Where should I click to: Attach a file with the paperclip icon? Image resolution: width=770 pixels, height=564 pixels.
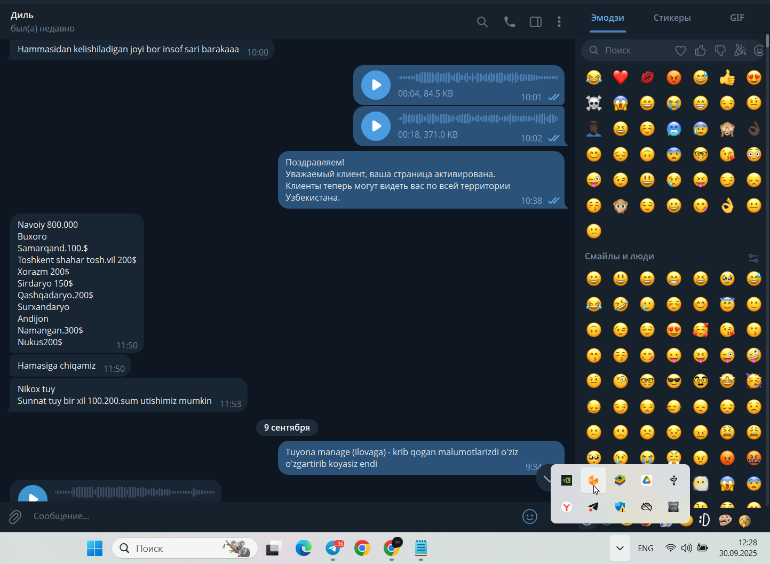15,517
